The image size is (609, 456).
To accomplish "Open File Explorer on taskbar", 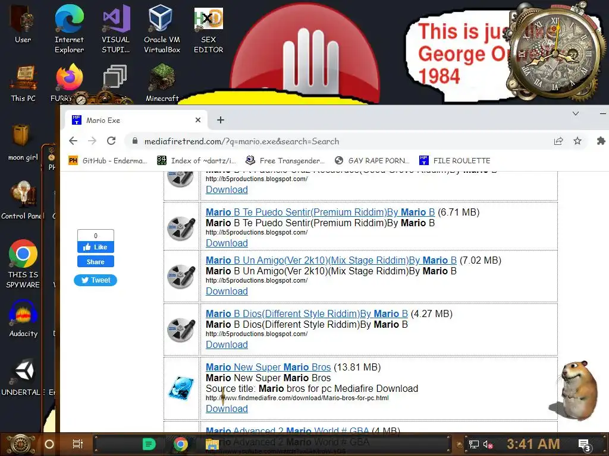I will [x=212, y=444].
